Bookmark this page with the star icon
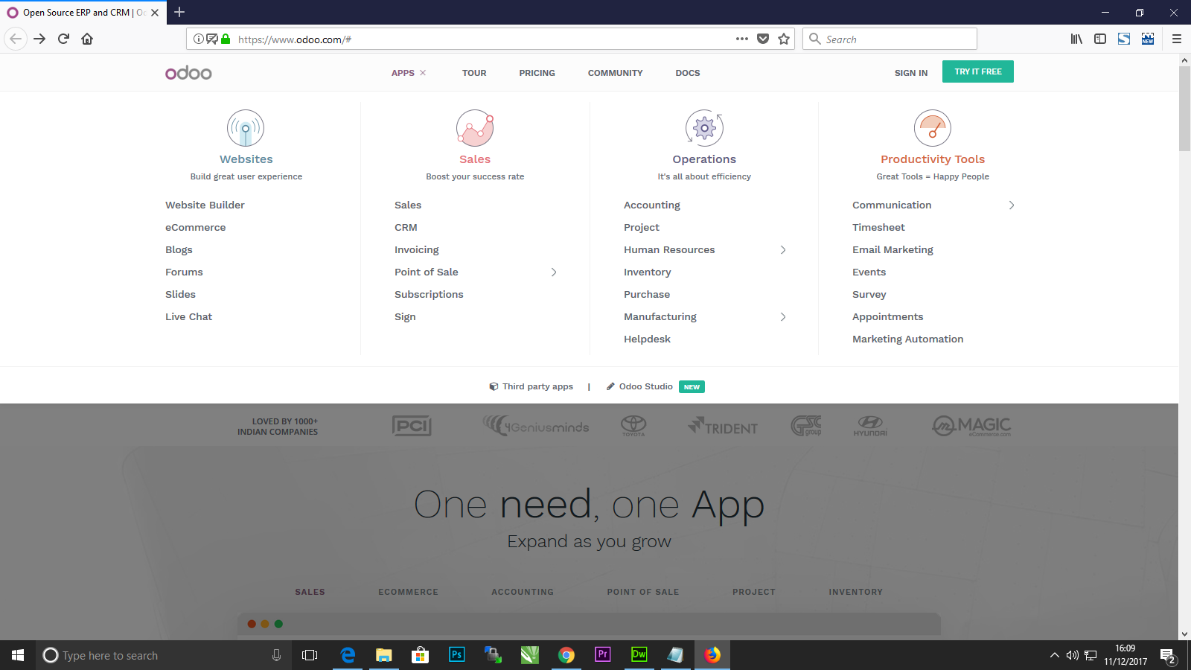1191x670 pixels. 784,39
